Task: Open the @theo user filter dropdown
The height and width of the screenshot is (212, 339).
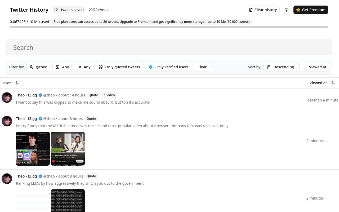Action: tap(38, 67)
